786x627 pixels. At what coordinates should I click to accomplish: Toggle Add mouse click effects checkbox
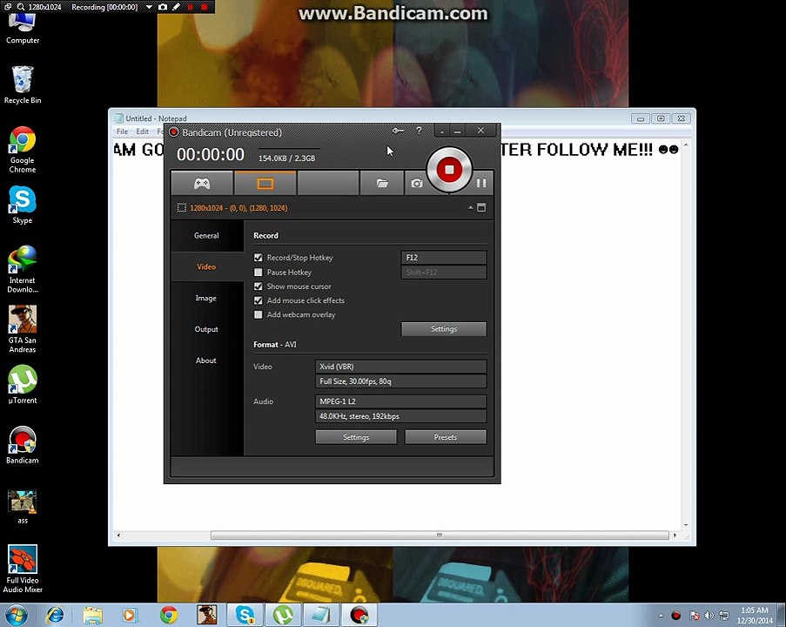click(x=259, y=300)
